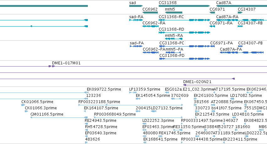Select EST EP03640.3prime

click(x=100, y=133)
